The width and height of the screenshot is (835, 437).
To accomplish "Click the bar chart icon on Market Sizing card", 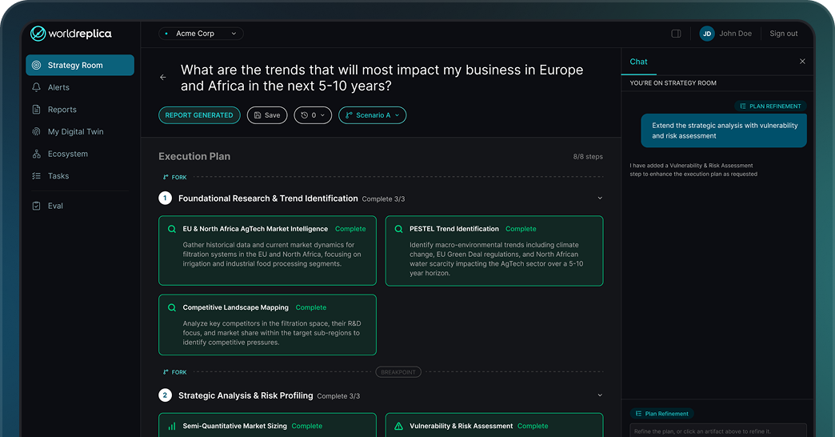I will (x=171, y=427).
